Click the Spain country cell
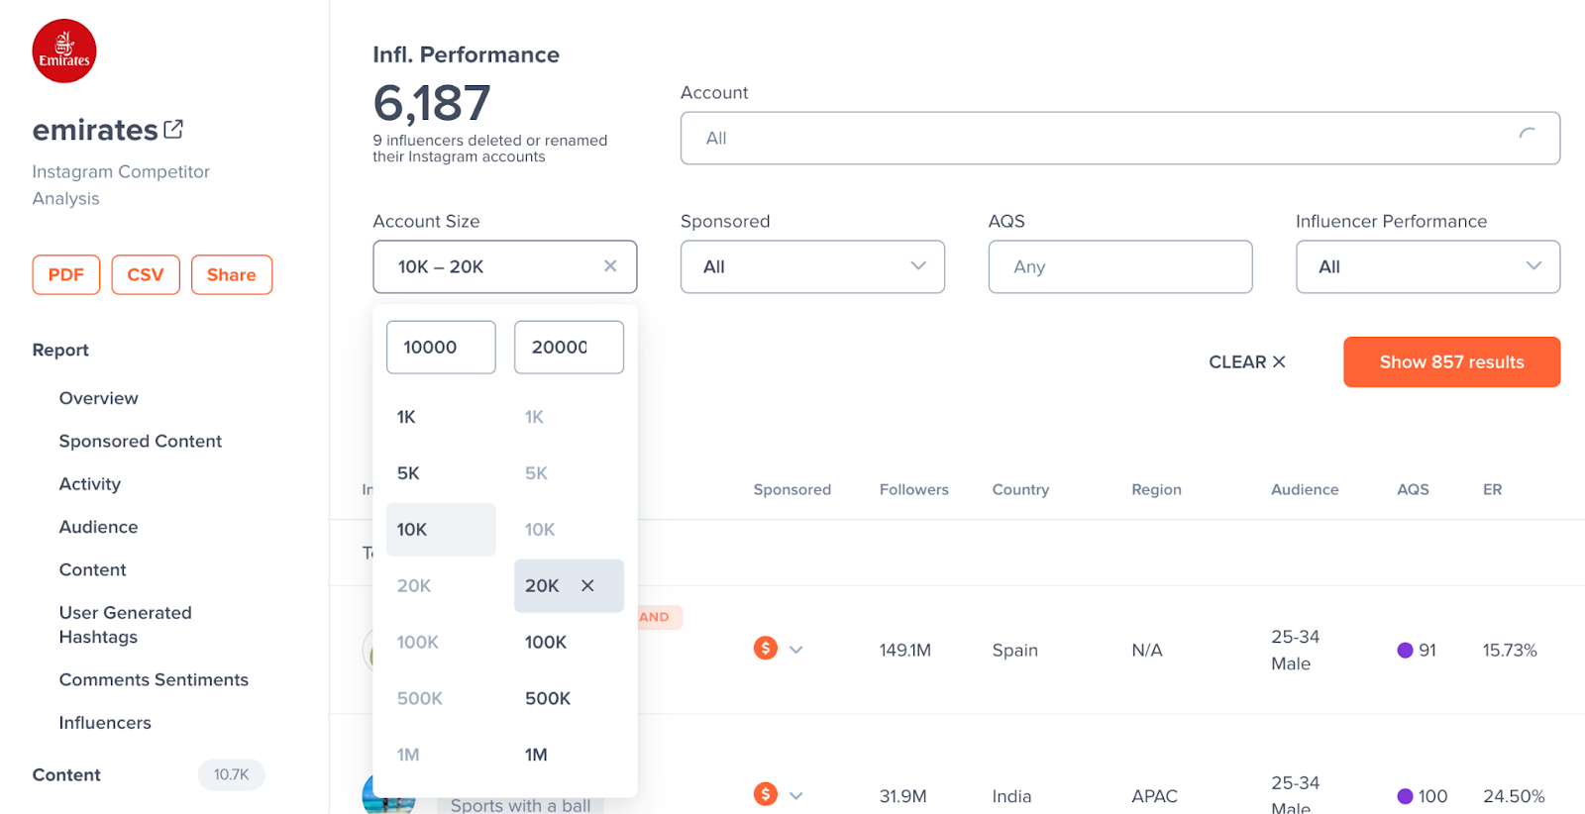Viewport: 1585px width, 814px height. click(x=1015, y=650)
